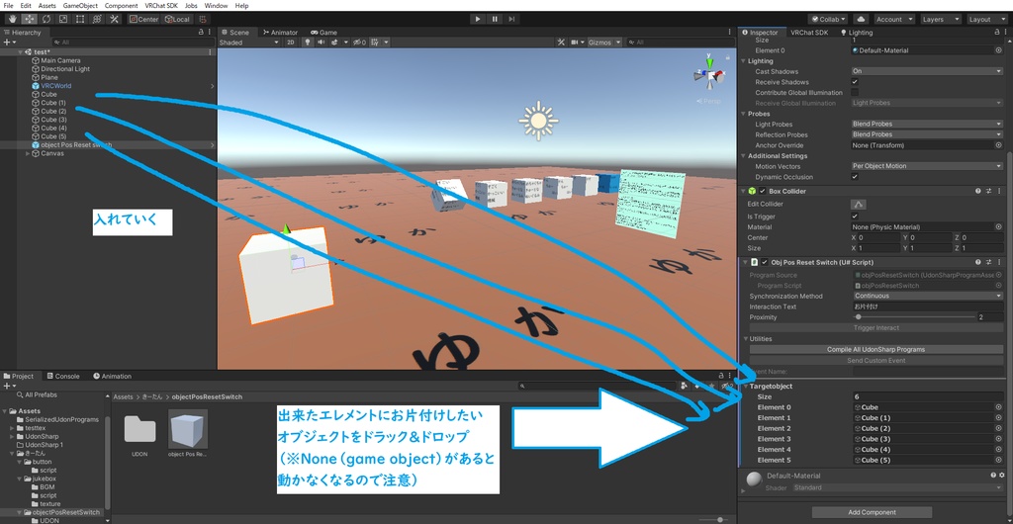Pick physic material with object picker
This screenshot has height=524, width=1013.
pyautogui.click(x=999, y=227)
